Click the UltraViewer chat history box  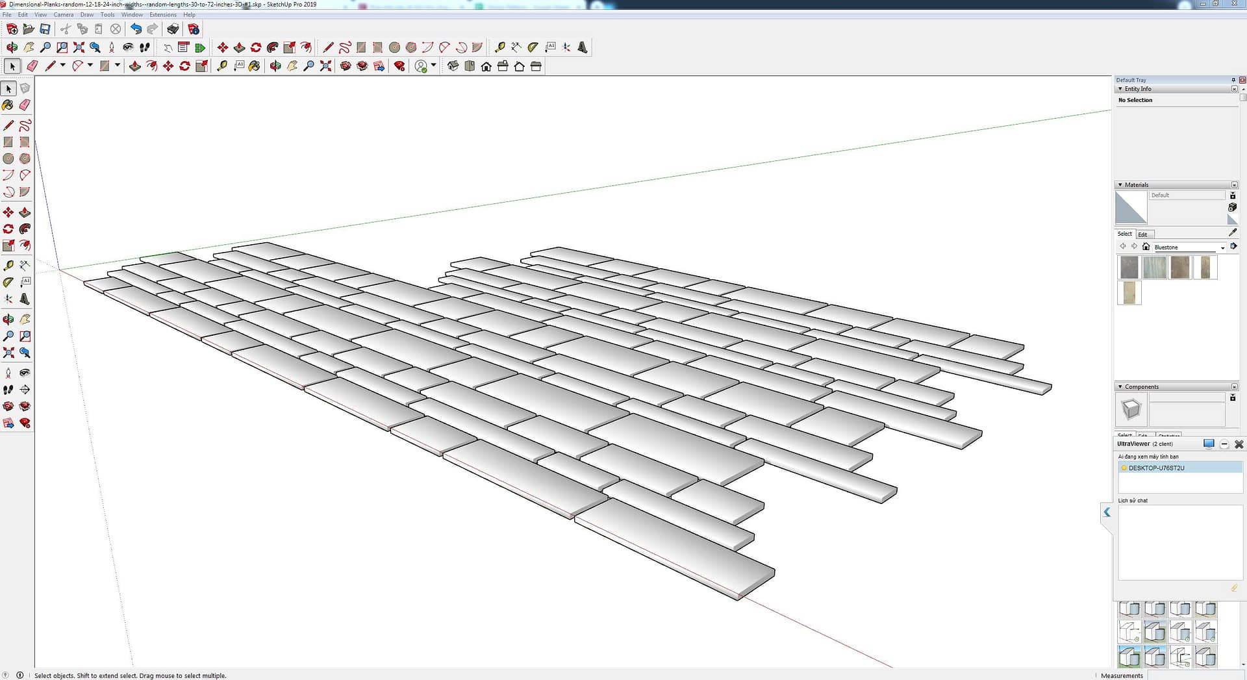[x=1179, y=542]
